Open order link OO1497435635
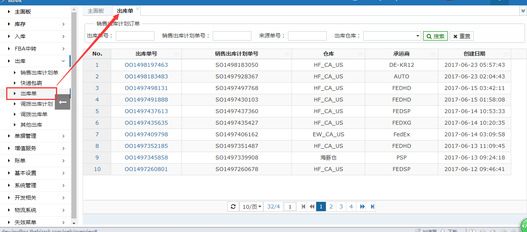 click(x=146, y=123)
